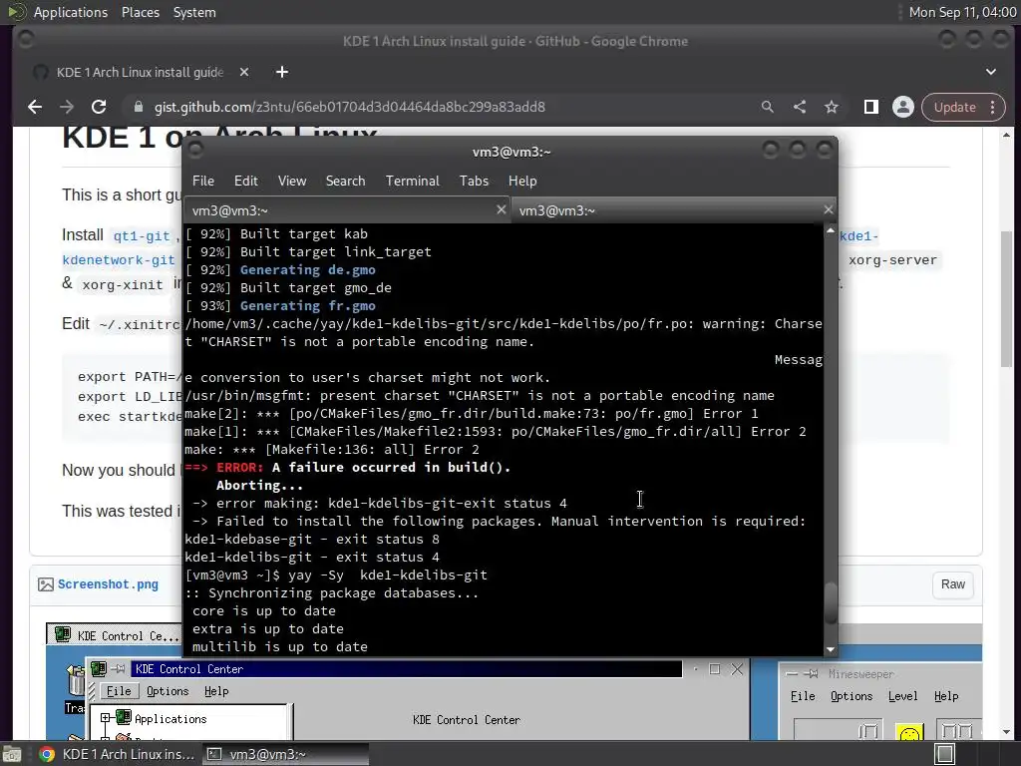Select vm3@vm3:~ terminal taskbar entry
The image size is (1021, 766).
point(286,754)
